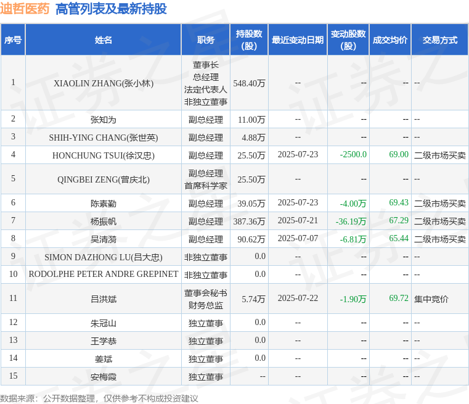Select the 序号 column header
The width and height of the screenshot is (469, 404).
point(13,40)
